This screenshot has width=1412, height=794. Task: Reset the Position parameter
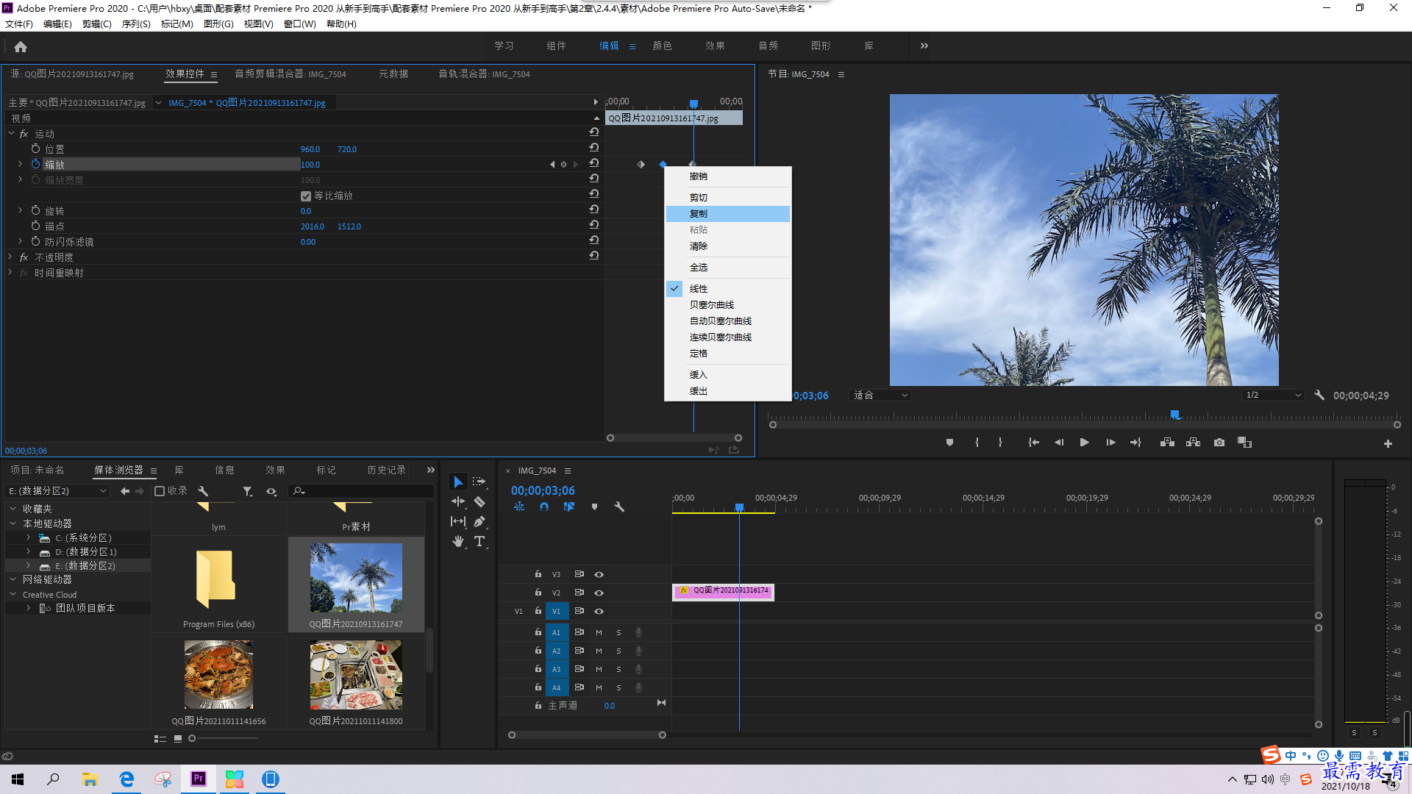[594, 148]
